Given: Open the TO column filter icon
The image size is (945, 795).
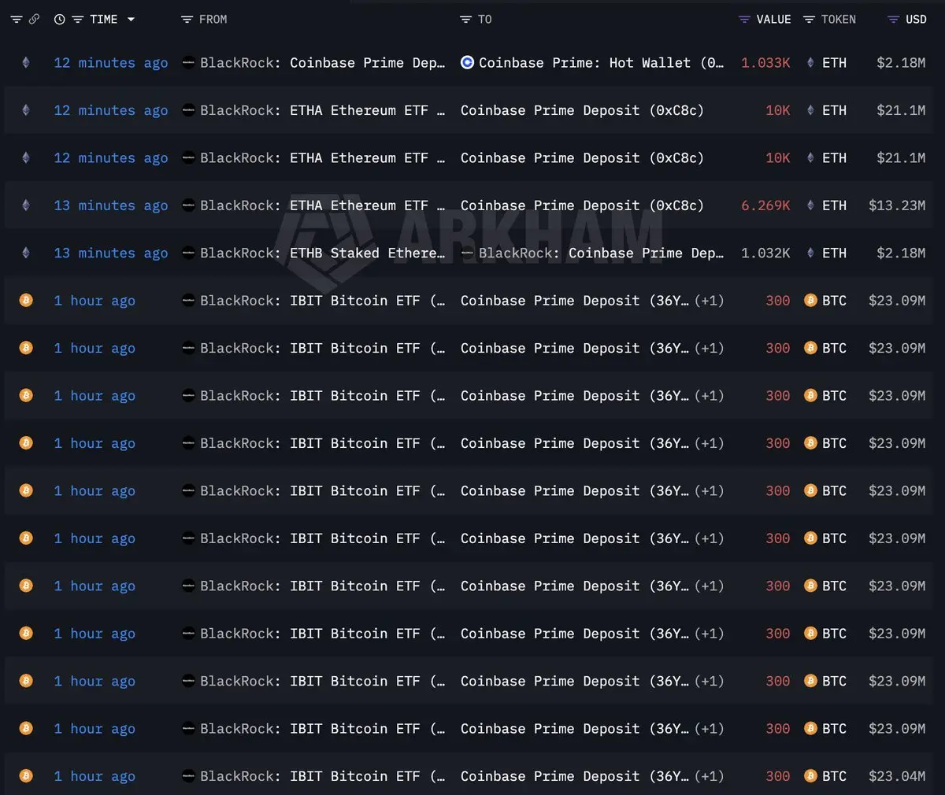Looking at the screenshot, I should click(x=465, y=20).
